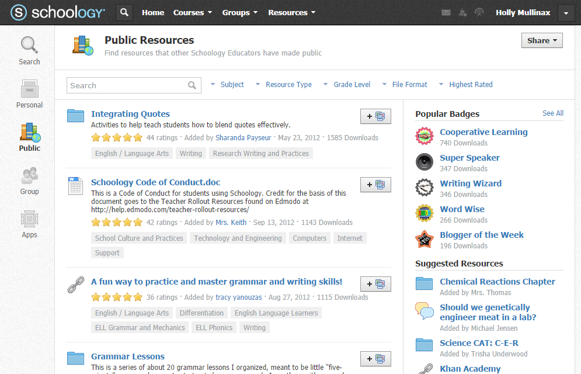Add Integrating Quotes to my resources
581x374 pixels.
(x=375, y=116)
